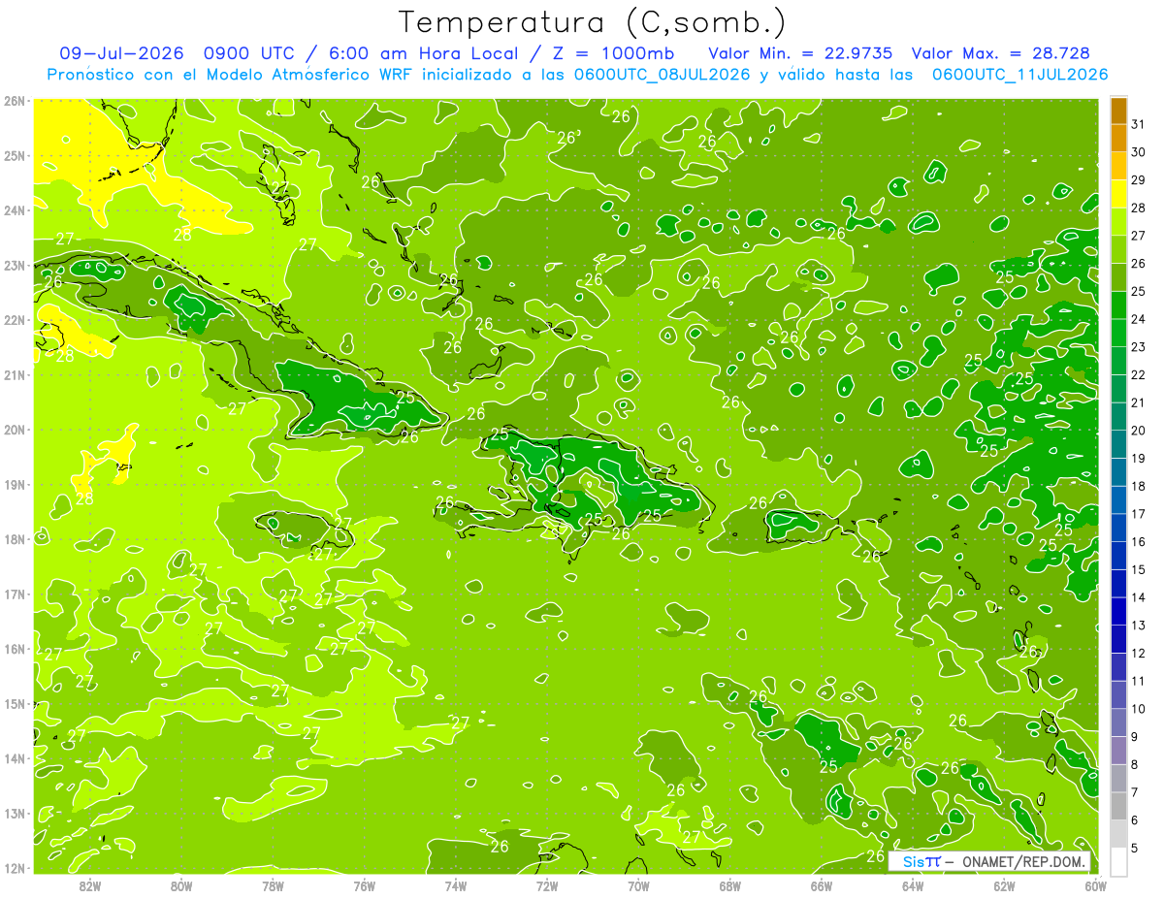Click the '60W' longitude axis label
This screenshot has width=1164, height=899.
[1095, 885]
